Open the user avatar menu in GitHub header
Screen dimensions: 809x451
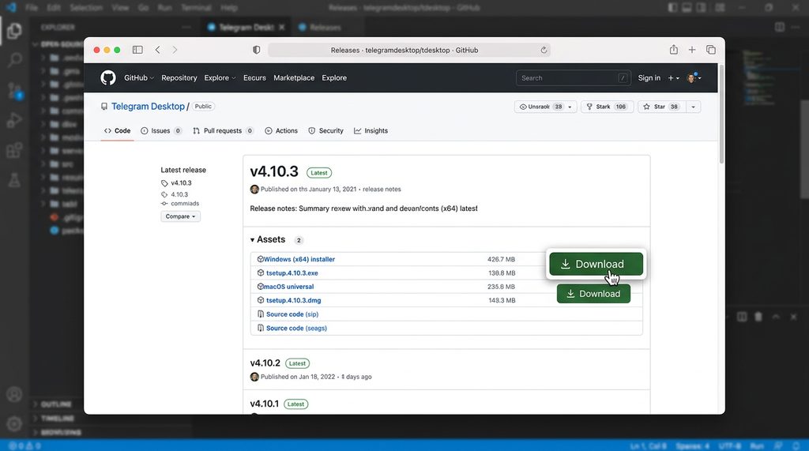tap(694, 78)
